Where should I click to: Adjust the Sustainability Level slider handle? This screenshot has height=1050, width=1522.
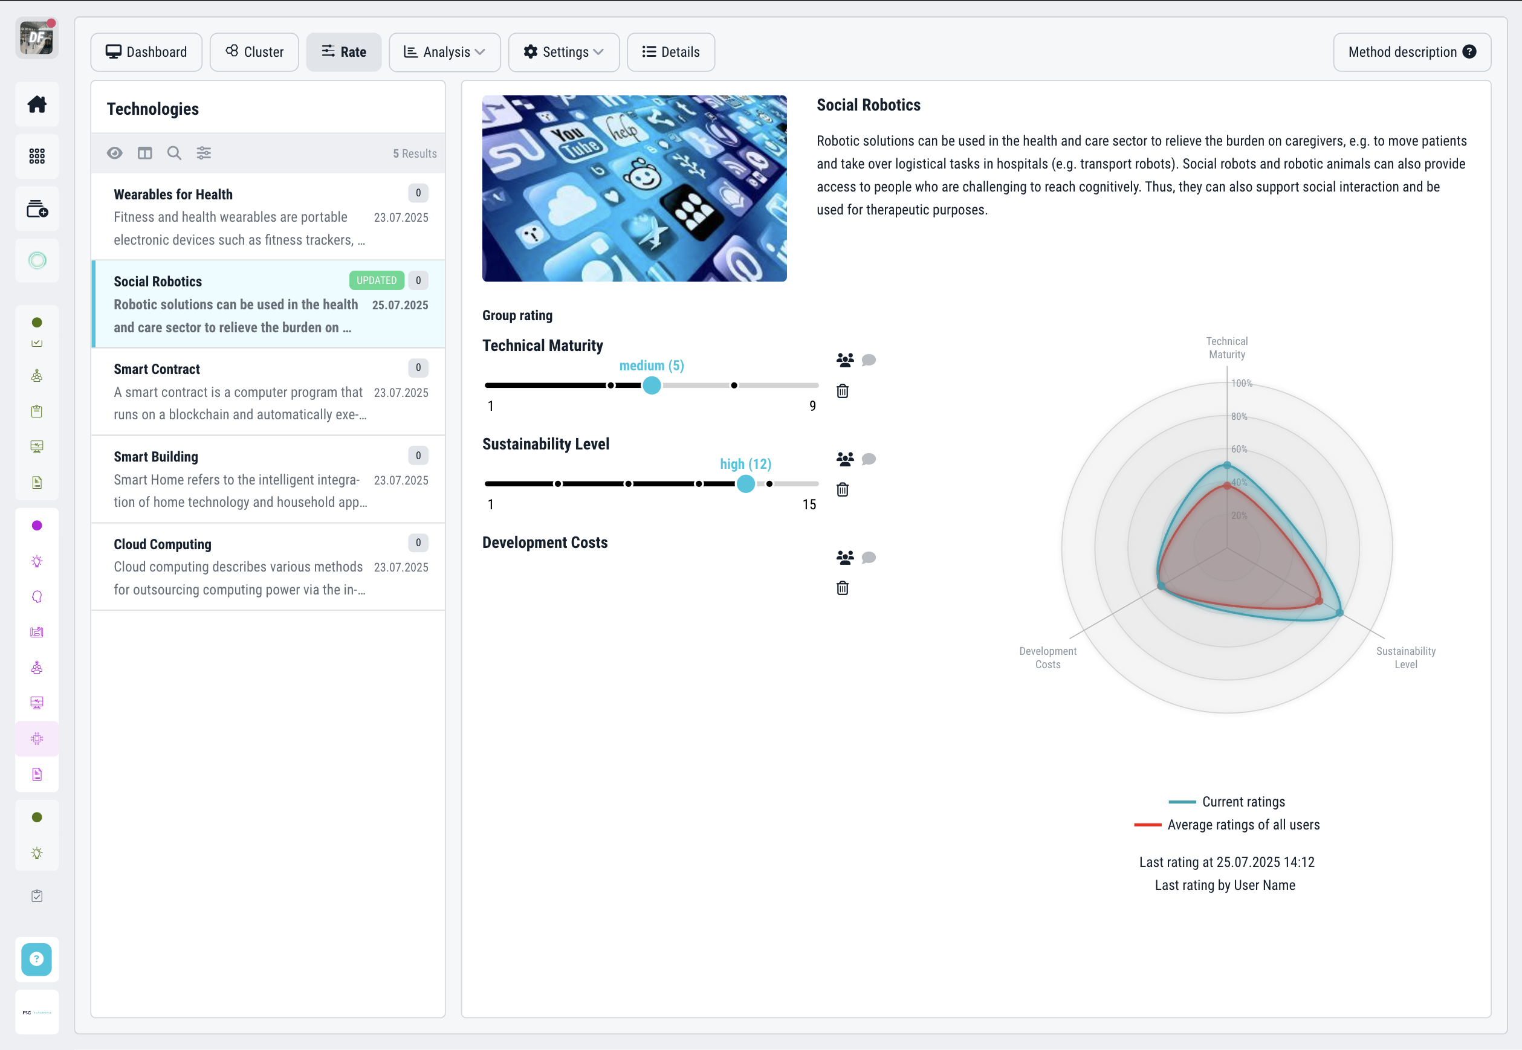tap(745, 483)
